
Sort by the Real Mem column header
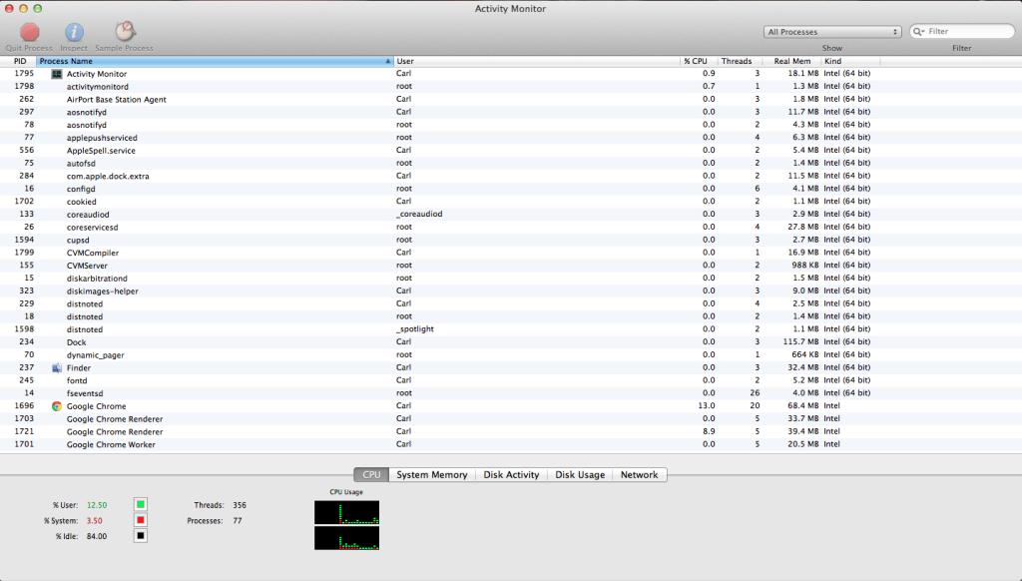click(x=791, y=61)
